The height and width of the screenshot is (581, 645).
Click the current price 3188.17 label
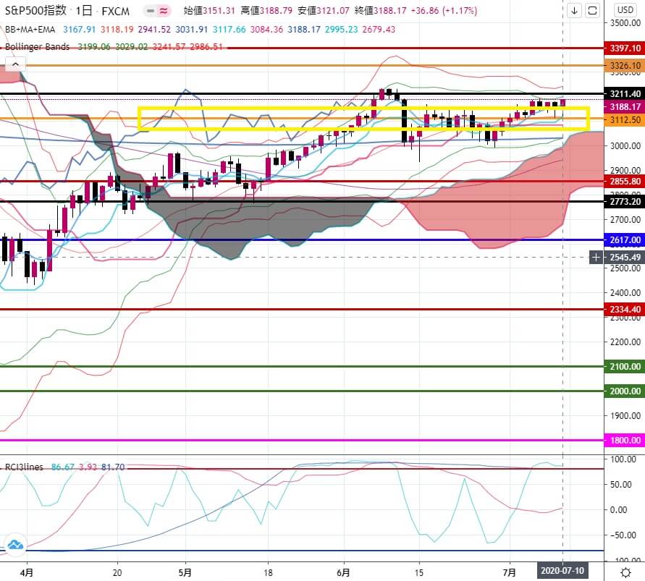coord(625,107)
